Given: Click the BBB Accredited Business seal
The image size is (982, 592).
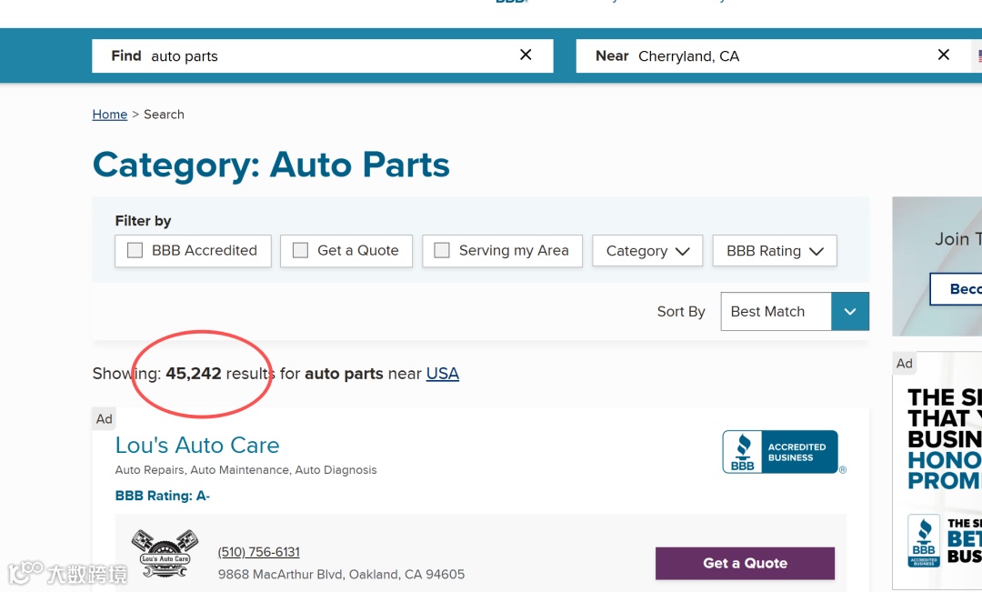Looking at the screenshot, I should (x=780, y=452).
